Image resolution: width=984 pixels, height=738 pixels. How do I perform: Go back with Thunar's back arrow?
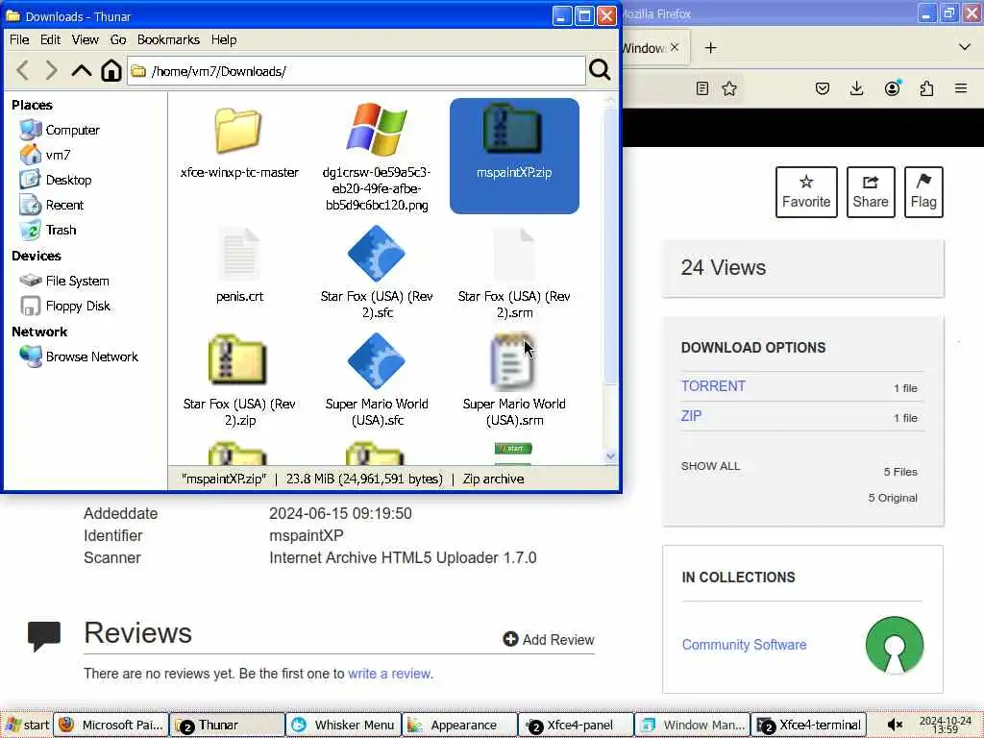[23, 70]
